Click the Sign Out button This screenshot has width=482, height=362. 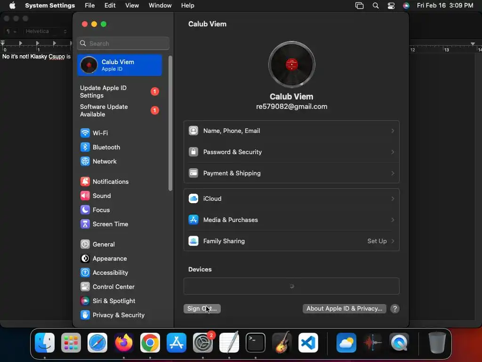(x=202, y=309)
